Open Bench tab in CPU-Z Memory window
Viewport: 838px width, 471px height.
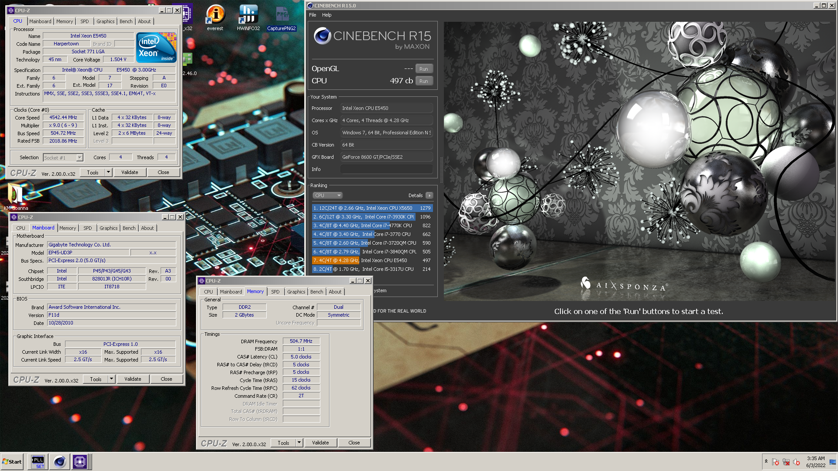tap(317, 292)
